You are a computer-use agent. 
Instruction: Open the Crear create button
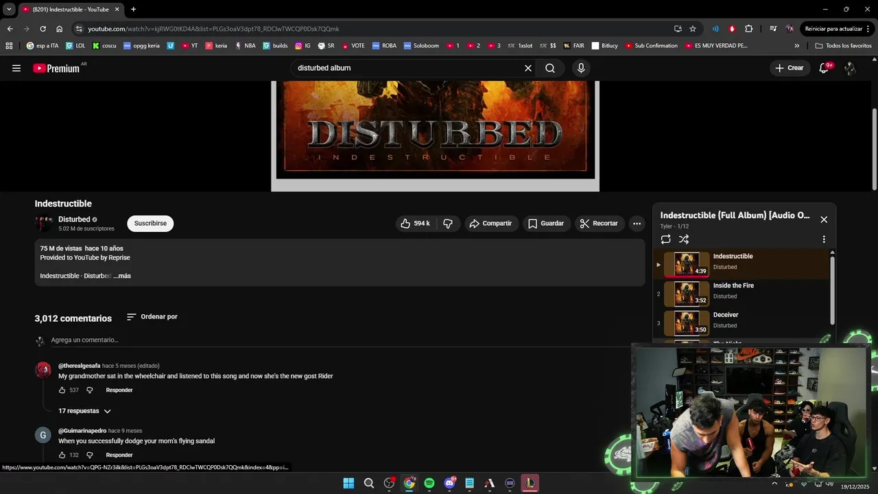tap(790, 68)
